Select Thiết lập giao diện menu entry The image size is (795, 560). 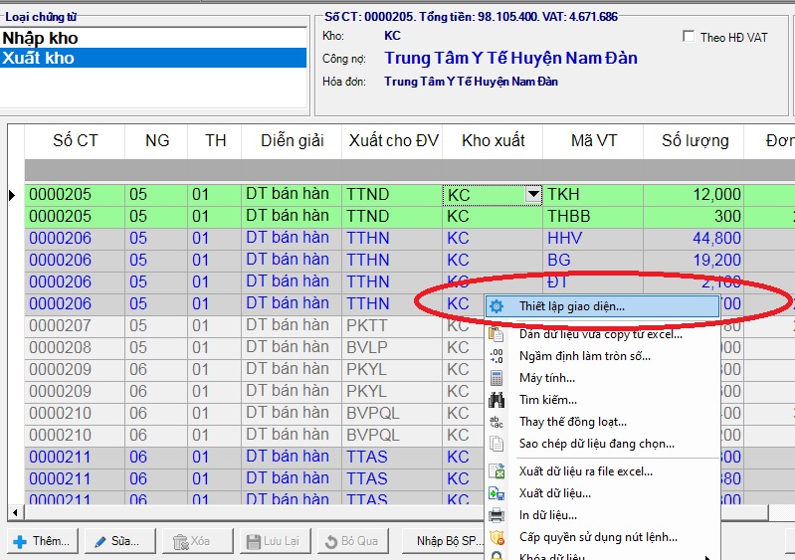pyautogui.click(x=602, y=306)
